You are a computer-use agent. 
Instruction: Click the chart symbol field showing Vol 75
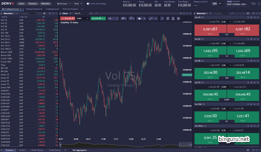[x=81, y=13]
